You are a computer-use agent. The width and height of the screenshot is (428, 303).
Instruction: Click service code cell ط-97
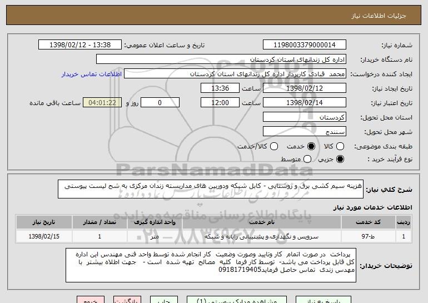(x=368, y=236)
